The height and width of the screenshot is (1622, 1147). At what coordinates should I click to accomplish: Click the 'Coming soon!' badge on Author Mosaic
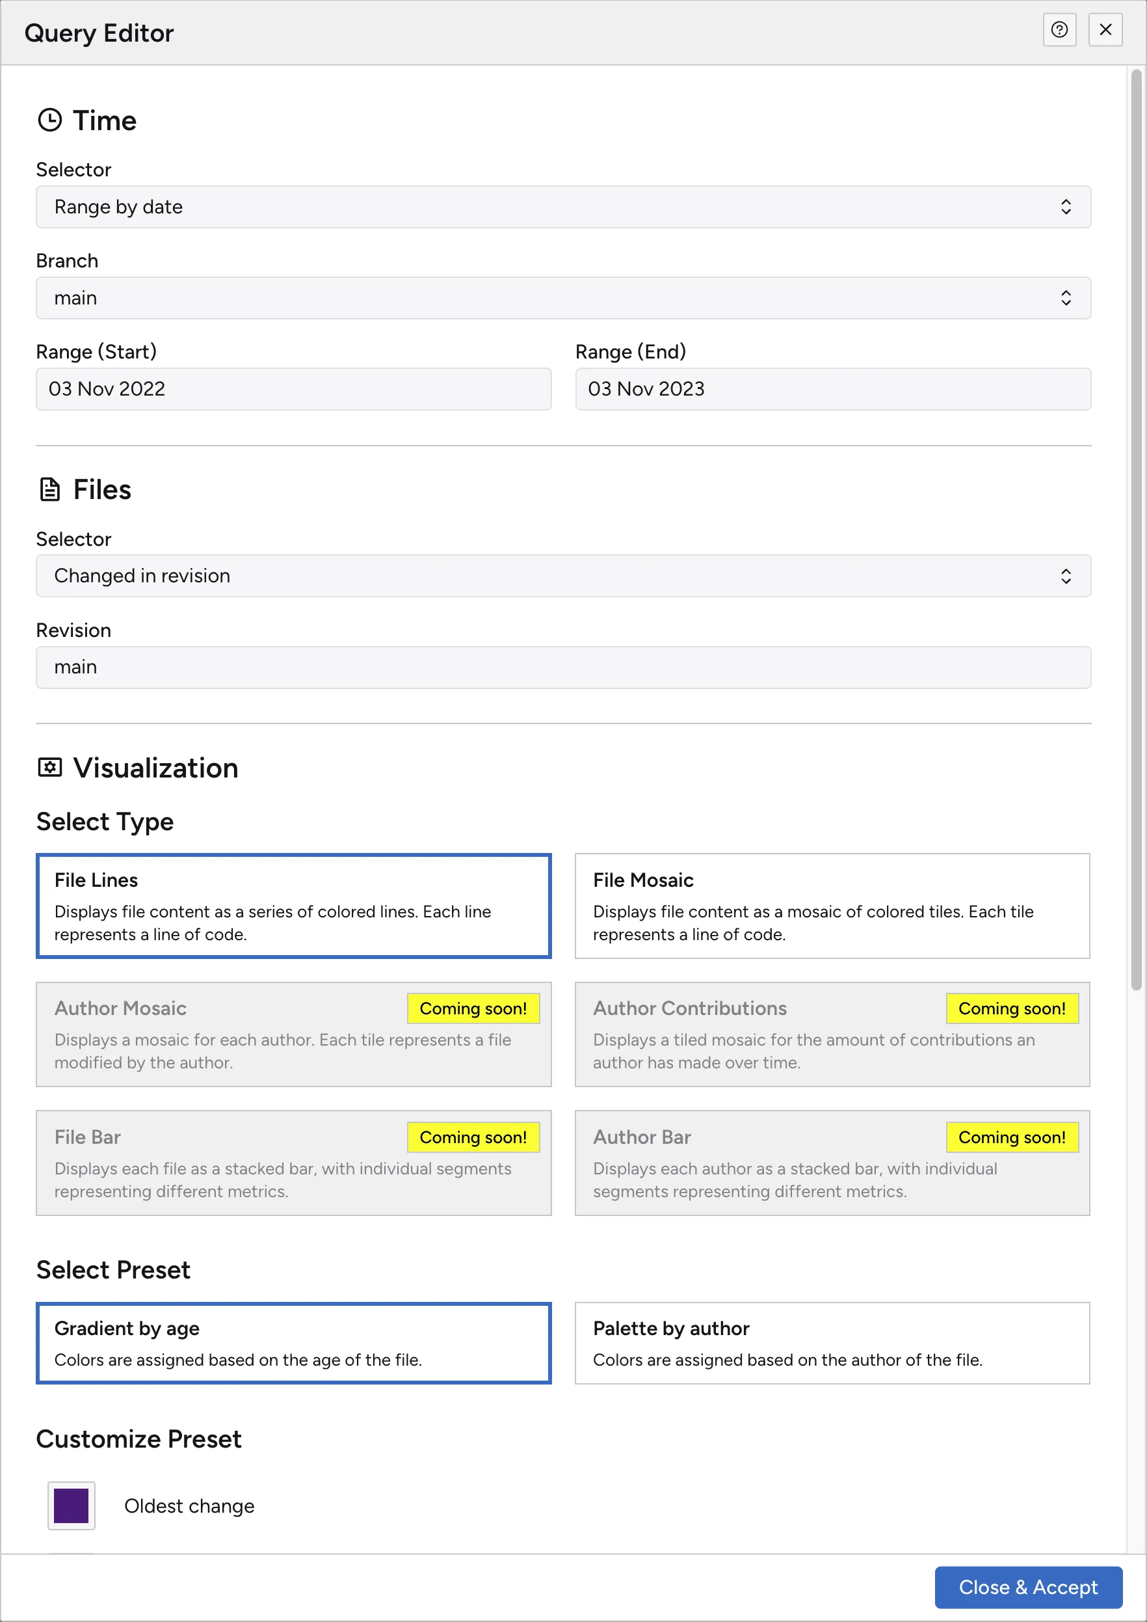coord(473,1008)
